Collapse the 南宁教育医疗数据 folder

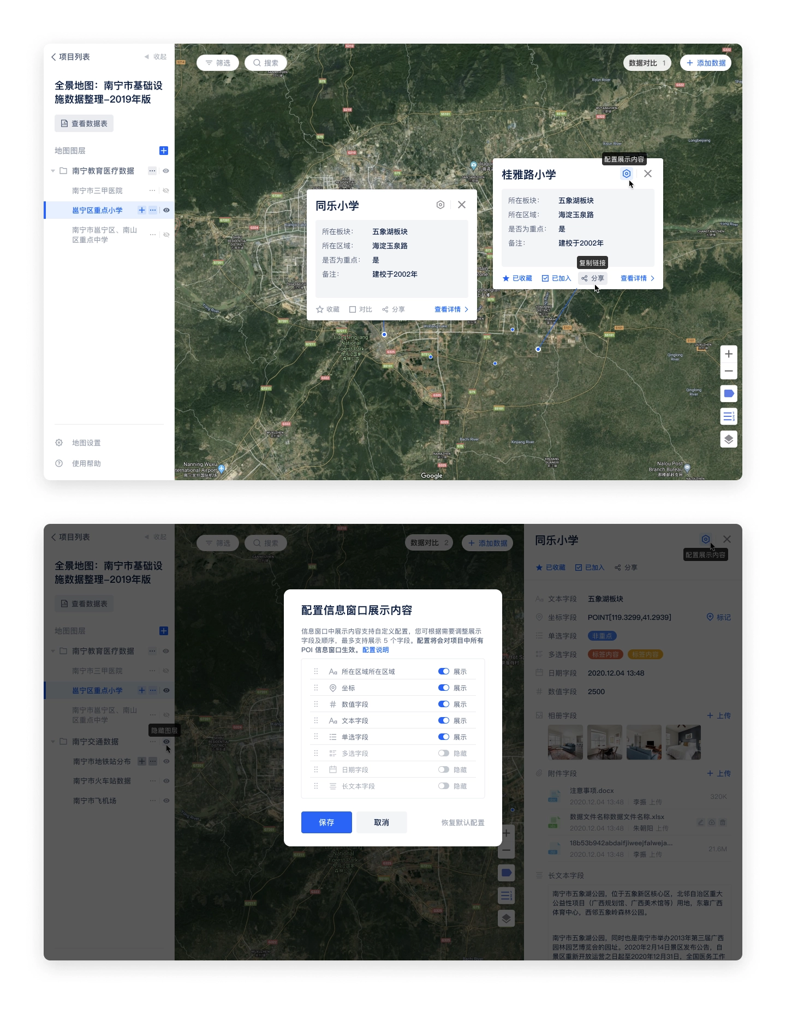click(x=53, y=171)
